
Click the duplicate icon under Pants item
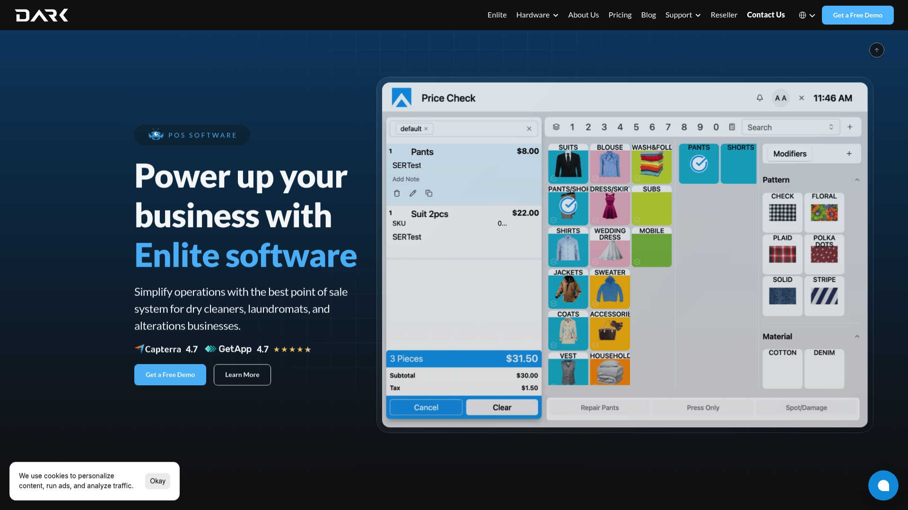pyautogui.click(x=429, y=193)
